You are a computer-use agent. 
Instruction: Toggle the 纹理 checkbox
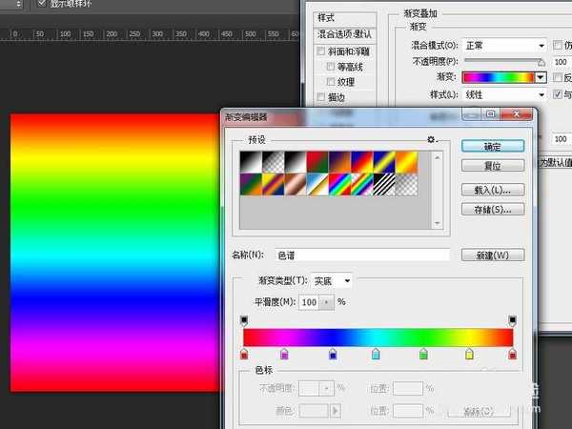[x=331, y=82]
